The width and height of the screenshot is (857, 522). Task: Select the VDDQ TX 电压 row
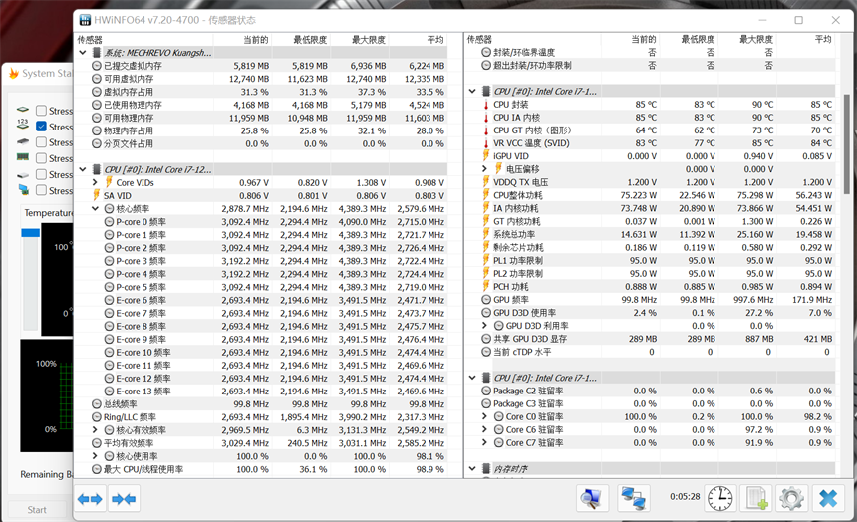point(650,182)
